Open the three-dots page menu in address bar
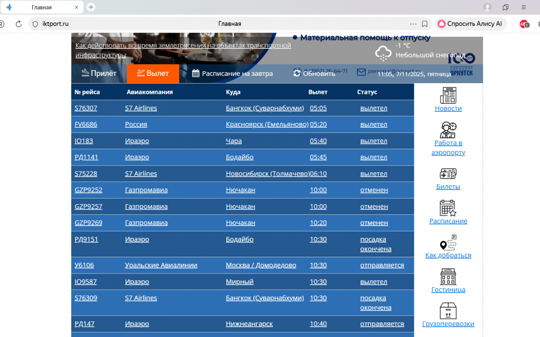Image resolution: width=540 pixels, height=337 pixels. [x=413, y=24]
